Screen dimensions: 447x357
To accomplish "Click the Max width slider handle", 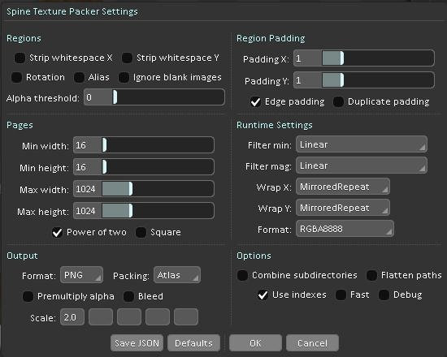I will click(x=131, y=189).
